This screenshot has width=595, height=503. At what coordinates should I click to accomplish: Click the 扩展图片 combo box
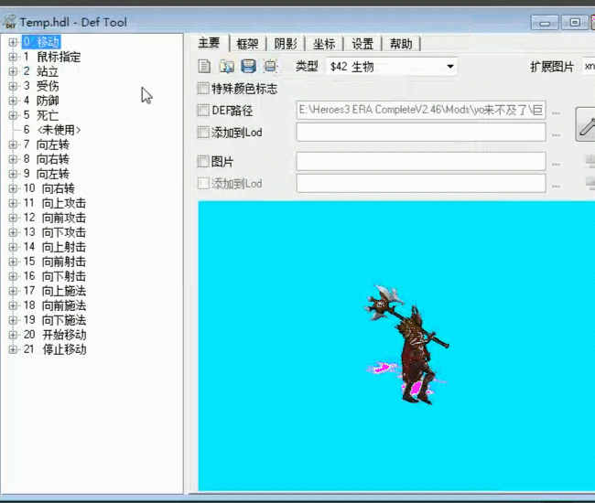(589, 67)
